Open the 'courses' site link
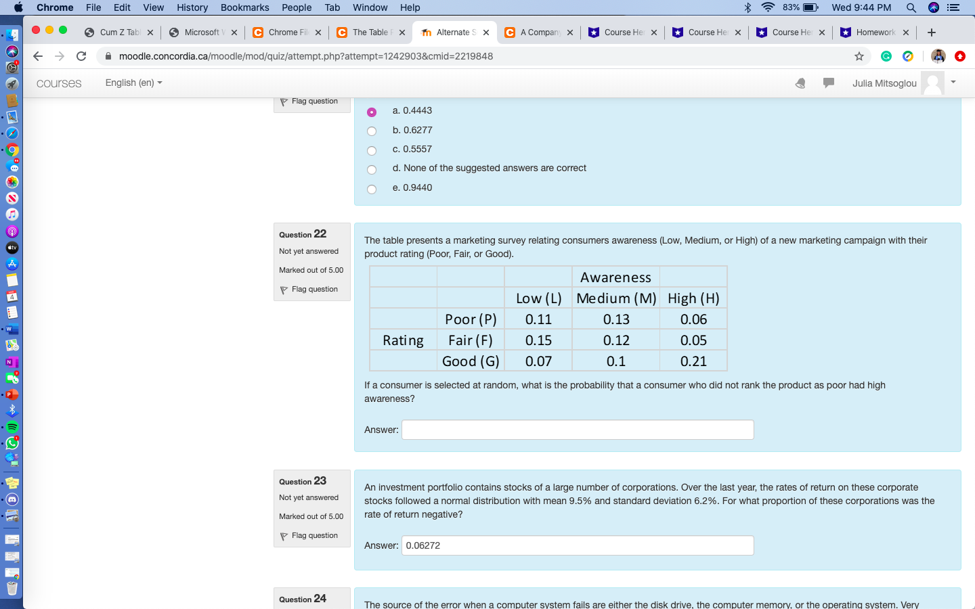Image resolution: width=975 pixels, height=609 pixels. coord(59,83)
